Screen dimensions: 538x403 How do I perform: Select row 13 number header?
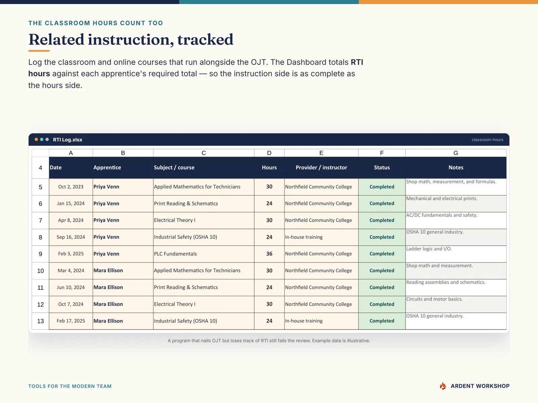(x=40, y=321)
